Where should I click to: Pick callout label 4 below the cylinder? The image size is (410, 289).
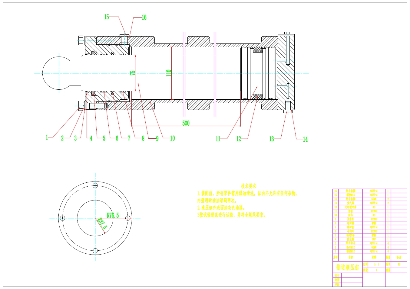pyautogui.click(x=91, y=138)
